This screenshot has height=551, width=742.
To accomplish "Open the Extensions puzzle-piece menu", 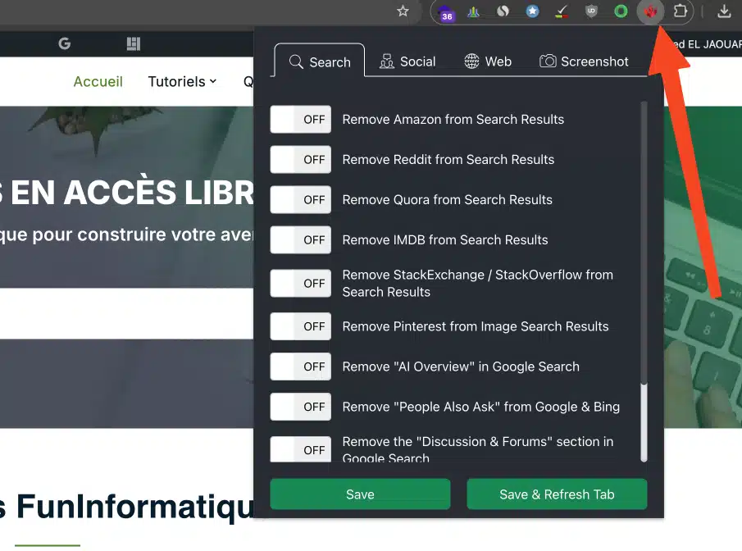I will tap(680, 11).
